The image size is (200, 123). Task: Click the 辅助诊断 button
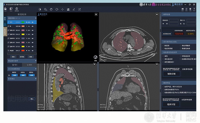[x=171, y=74]
